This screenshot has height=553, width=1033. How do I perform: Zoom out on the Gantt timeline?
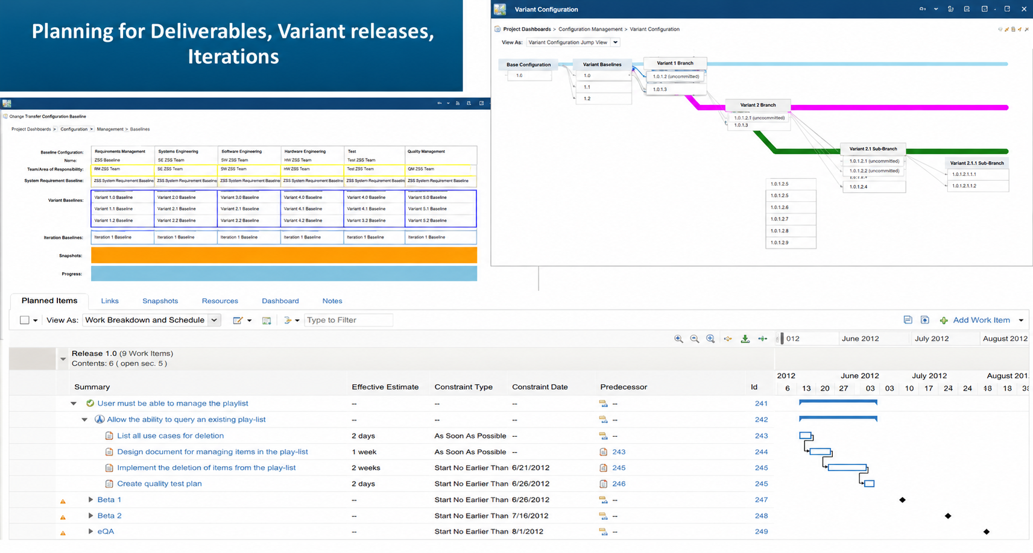click(695, 339)
